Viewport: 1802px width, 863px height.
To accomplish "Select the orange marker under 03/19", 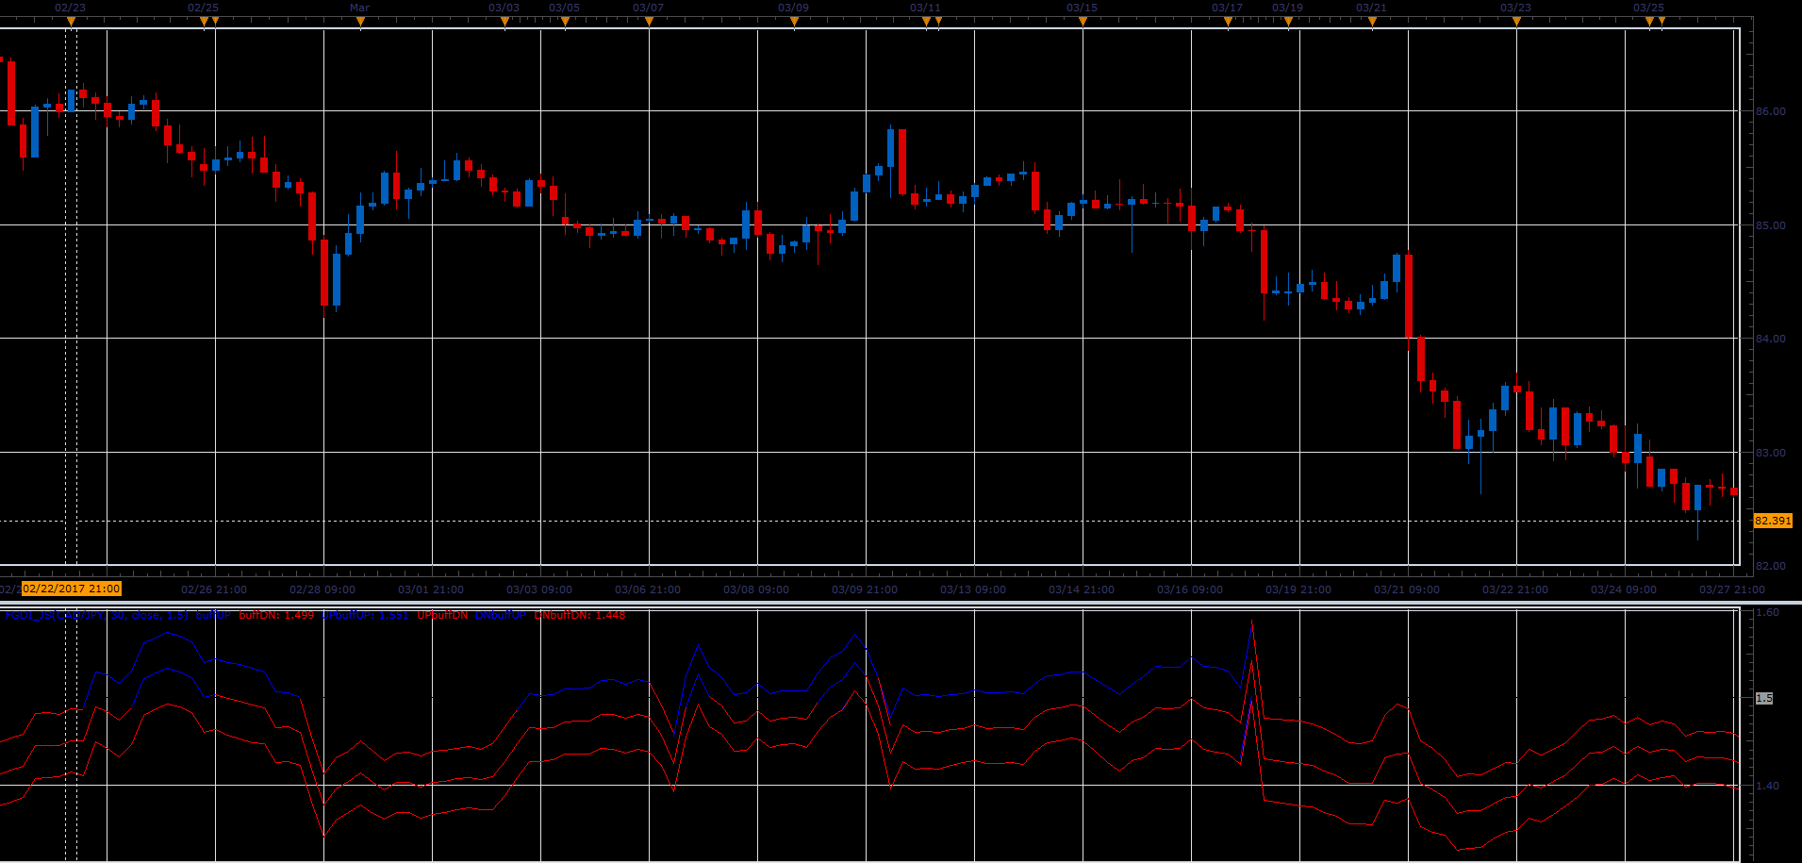I will pos(1288,22).
